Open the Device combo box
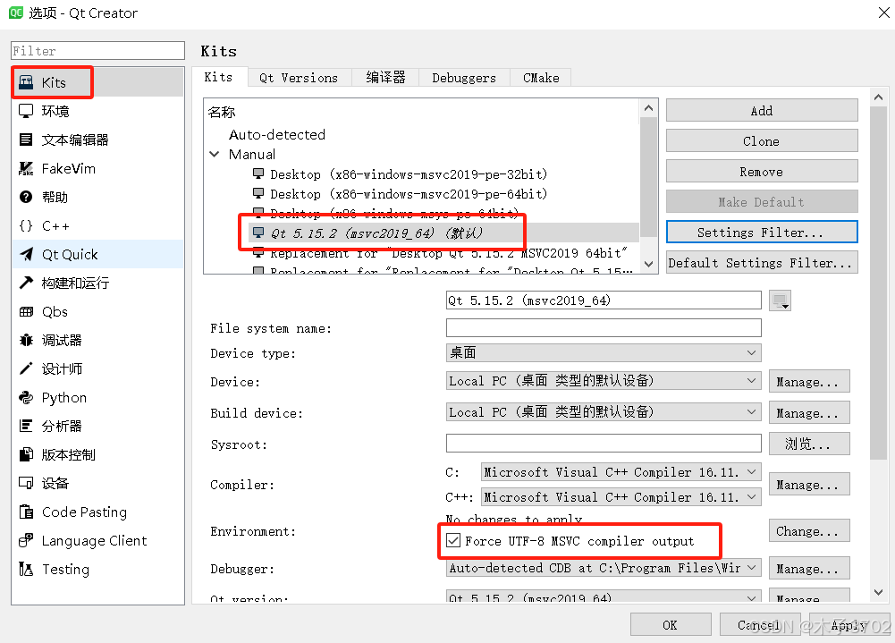 604,381
